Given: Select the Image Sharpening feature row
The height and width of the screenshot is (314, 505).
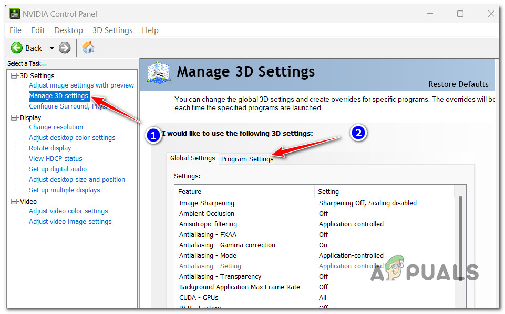Looking at the screenshot, I should coord(207,203).
